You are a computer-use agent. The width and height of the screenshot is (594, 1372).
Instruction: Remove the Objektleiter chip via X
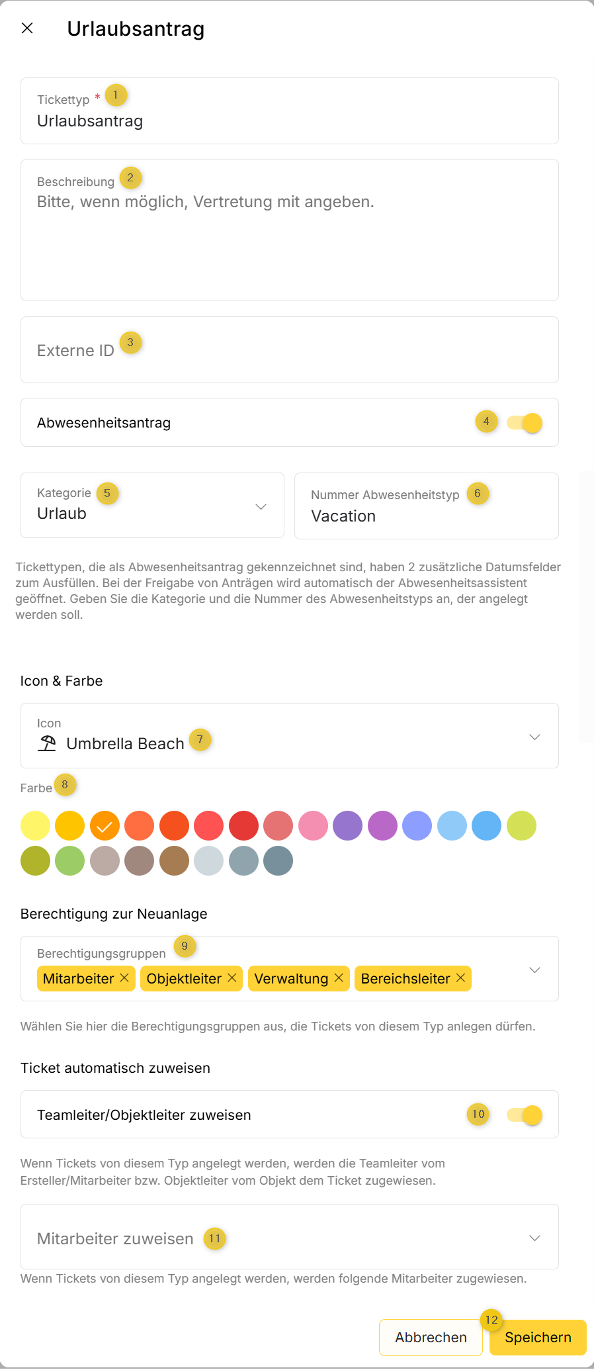click(x=232, y=978)
